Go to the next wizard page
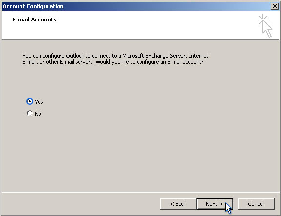The image size is (281, 216). click(215, 204)
